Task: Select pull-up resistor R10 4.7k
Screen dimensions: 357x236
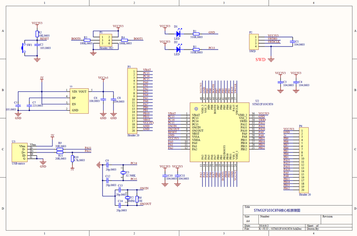Action: tap(72, 159)
